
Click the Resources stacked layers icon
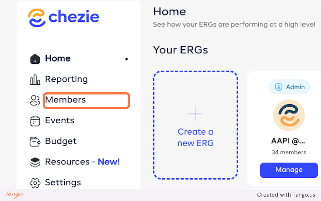[35, 162]
